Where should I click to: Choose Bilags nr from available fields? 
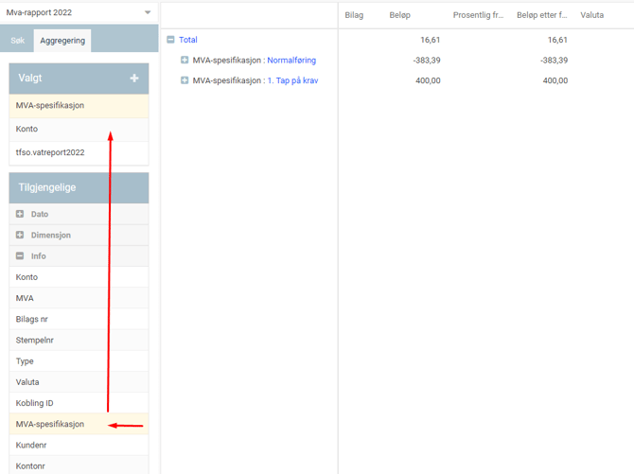(32, 320)
